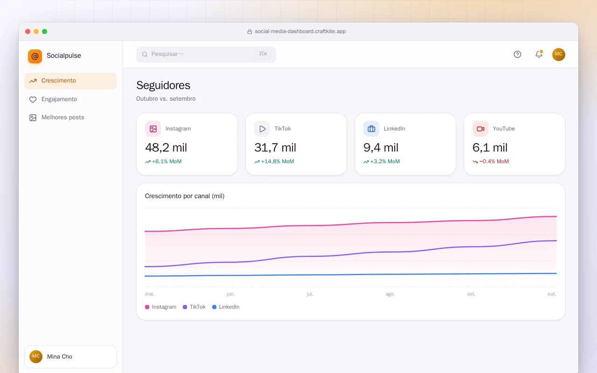Viewport: 597px width, 373px height.
Task: Click the purple TikTok legend swatch
Action: pos(185,307)
